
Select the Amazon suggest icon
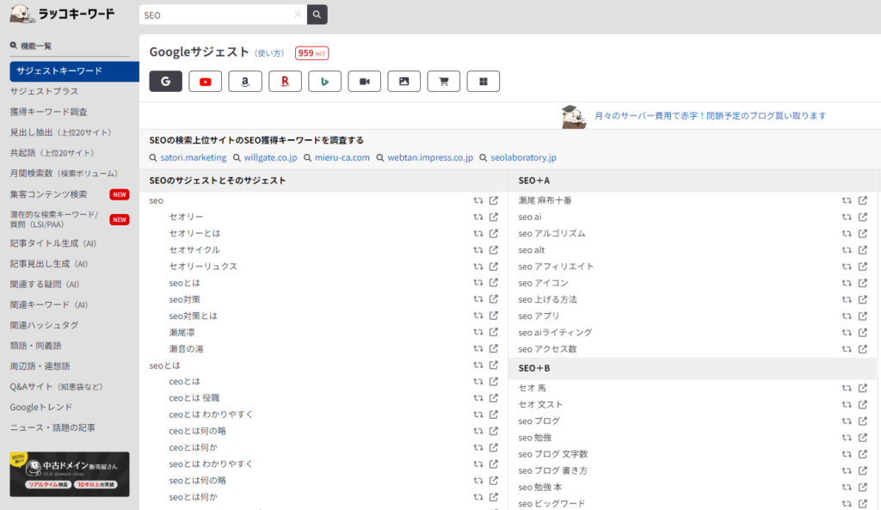click(x=245, y=81)
